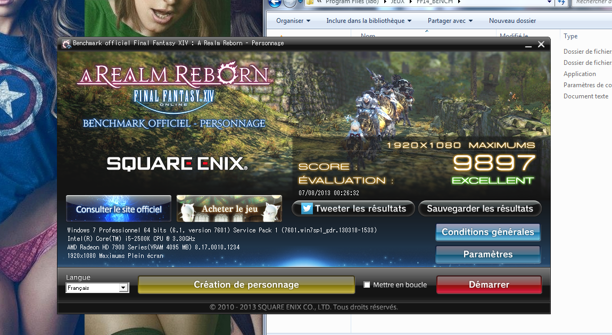This screenshot has height=335, width=612.
Task: Click the 'Document texte' type row
Action: coord(586,96)
